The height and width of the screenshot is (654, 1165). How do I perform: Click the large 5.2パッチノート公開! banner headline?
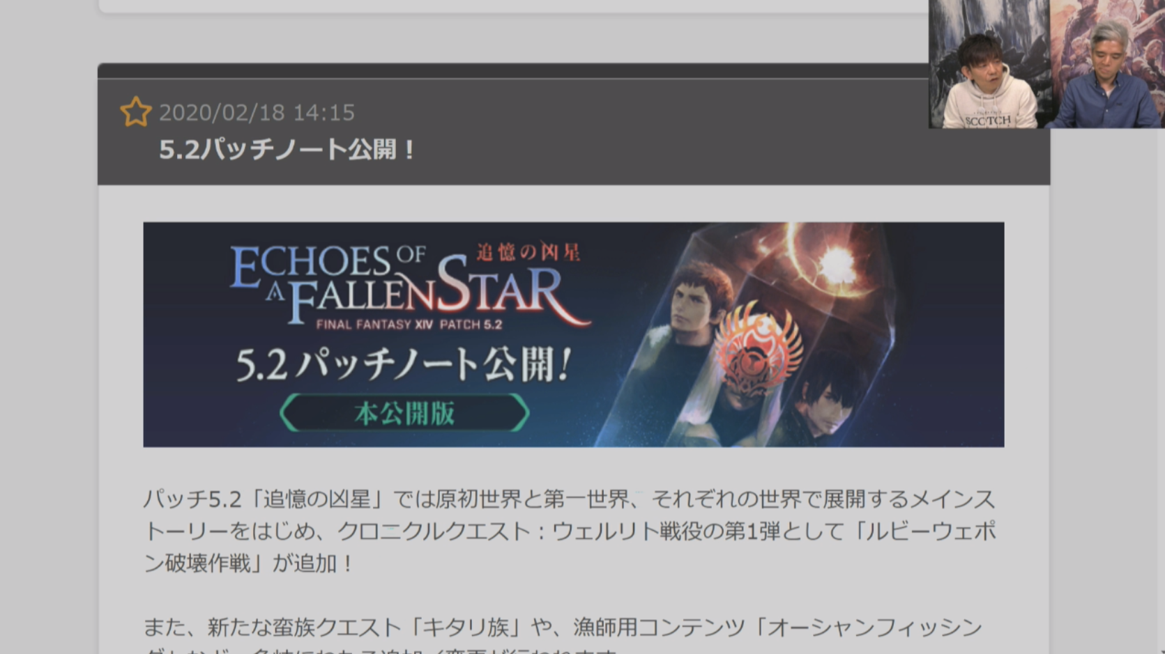(404, 364)
